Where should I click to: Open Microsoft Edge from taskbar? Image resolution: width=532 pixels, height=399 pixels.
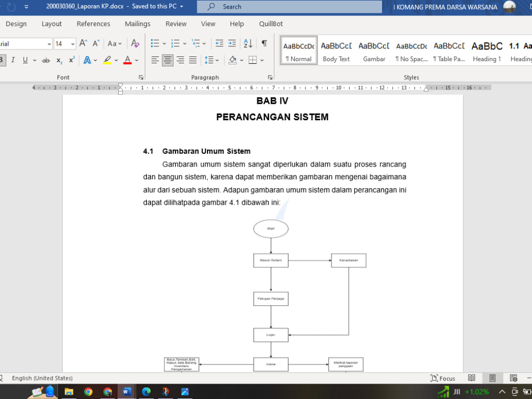click(x=146, y=392)
